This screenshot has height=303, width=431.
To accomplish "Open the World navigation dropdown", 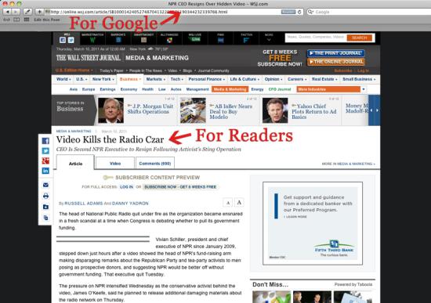I will click(x=63, y=79).
